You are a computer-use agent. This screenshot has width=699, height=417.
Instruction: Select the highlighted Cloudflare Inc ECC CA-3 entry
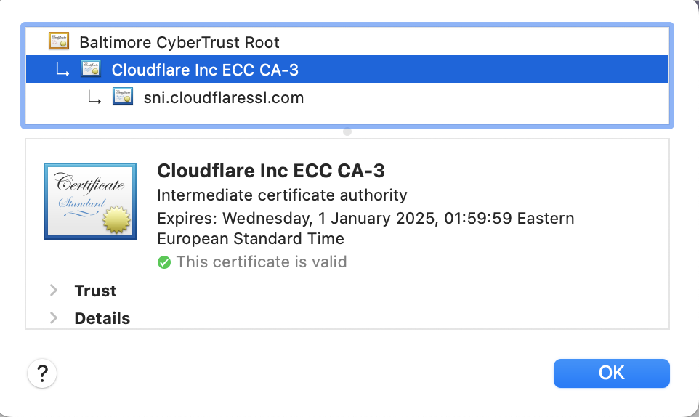tap(204, 70)
